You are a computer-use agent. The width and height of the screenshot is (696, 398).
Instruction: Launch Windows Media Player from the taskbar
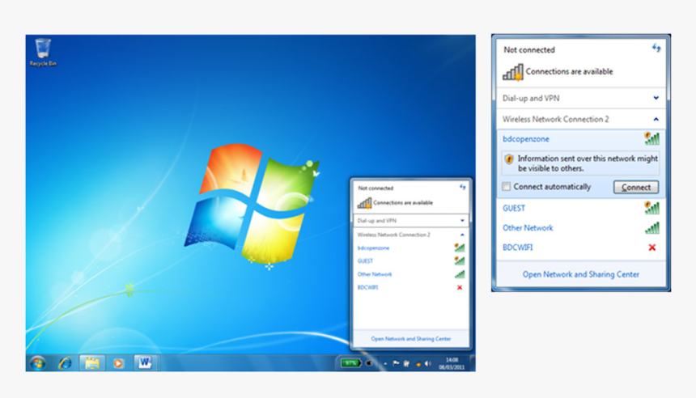pyautogui.click(x=118, y=363)
